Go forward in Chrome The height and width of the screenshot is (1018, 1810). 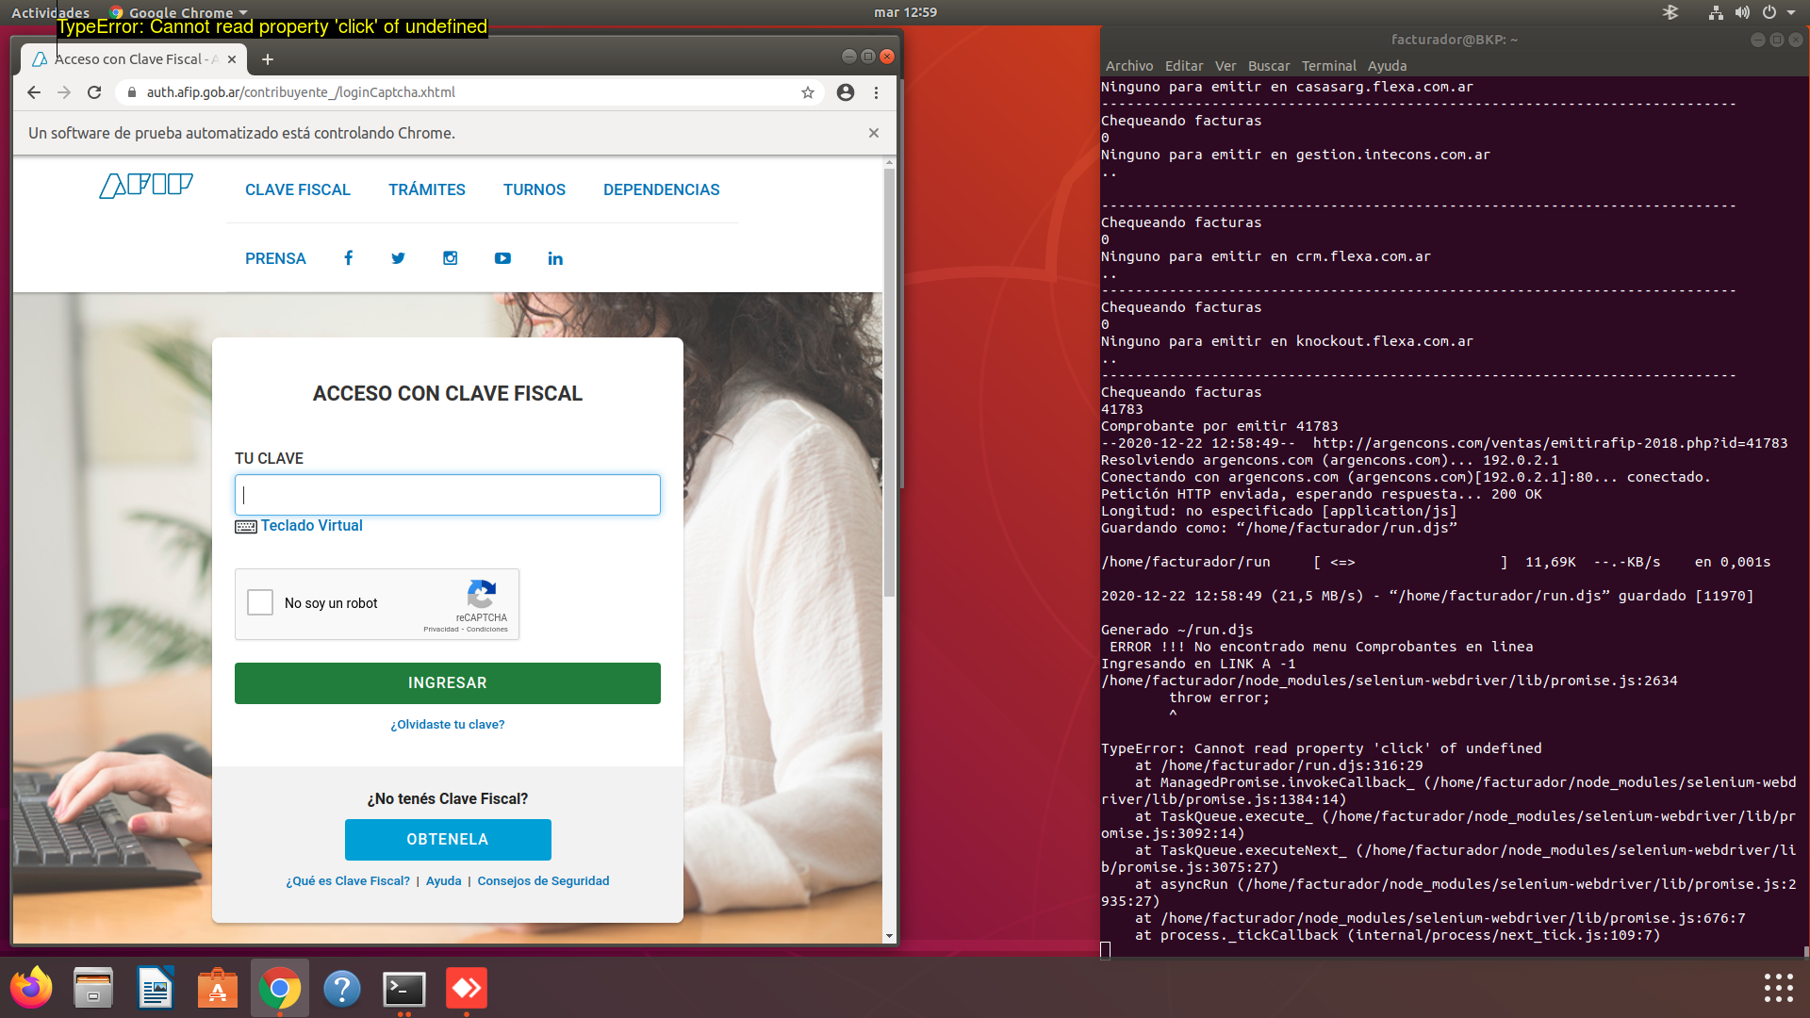64,92
